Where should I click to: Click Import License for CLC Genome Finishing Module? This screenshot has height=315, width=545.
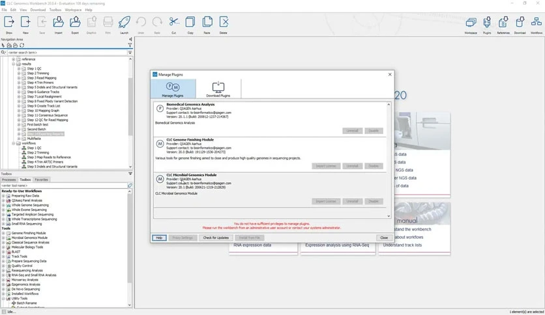coord(326,166)
